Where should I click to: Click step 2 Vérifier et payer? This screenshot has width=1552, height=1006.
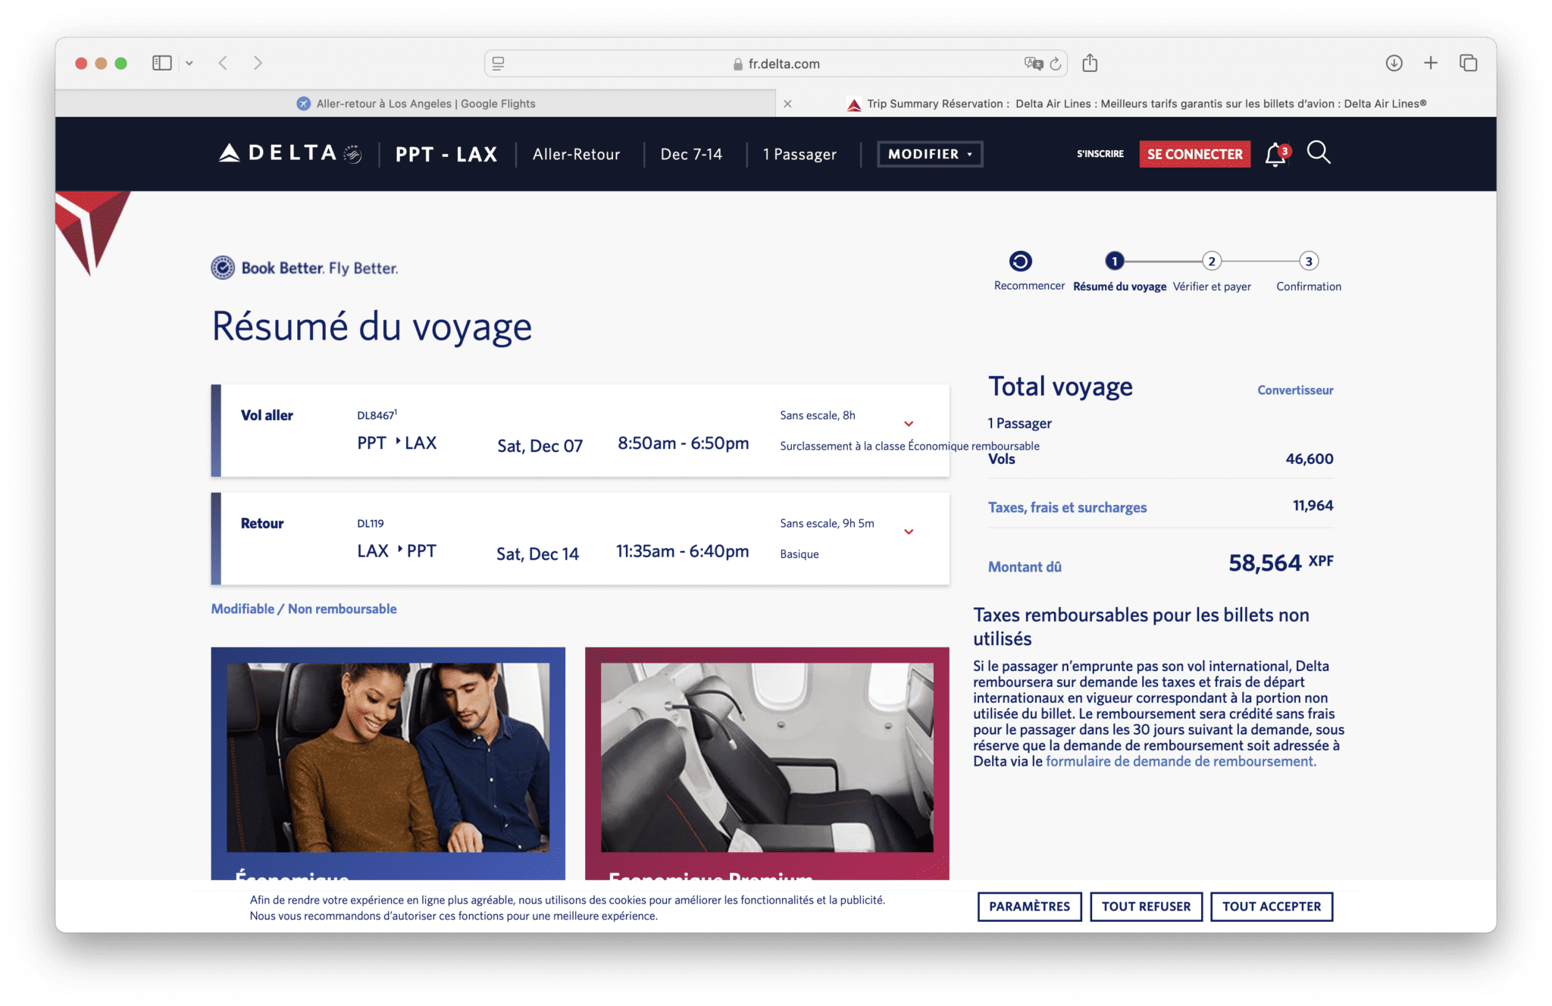pos(1212,261)
